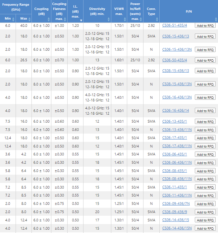Image resolution: width=218 pixels, height=233 pixels.
Task: Open the CS06-15-436/13N part link
Action: click(x=177, y=49)
